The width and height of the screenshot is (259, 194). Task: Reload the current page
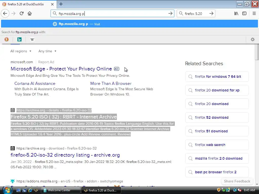(21, 14)
